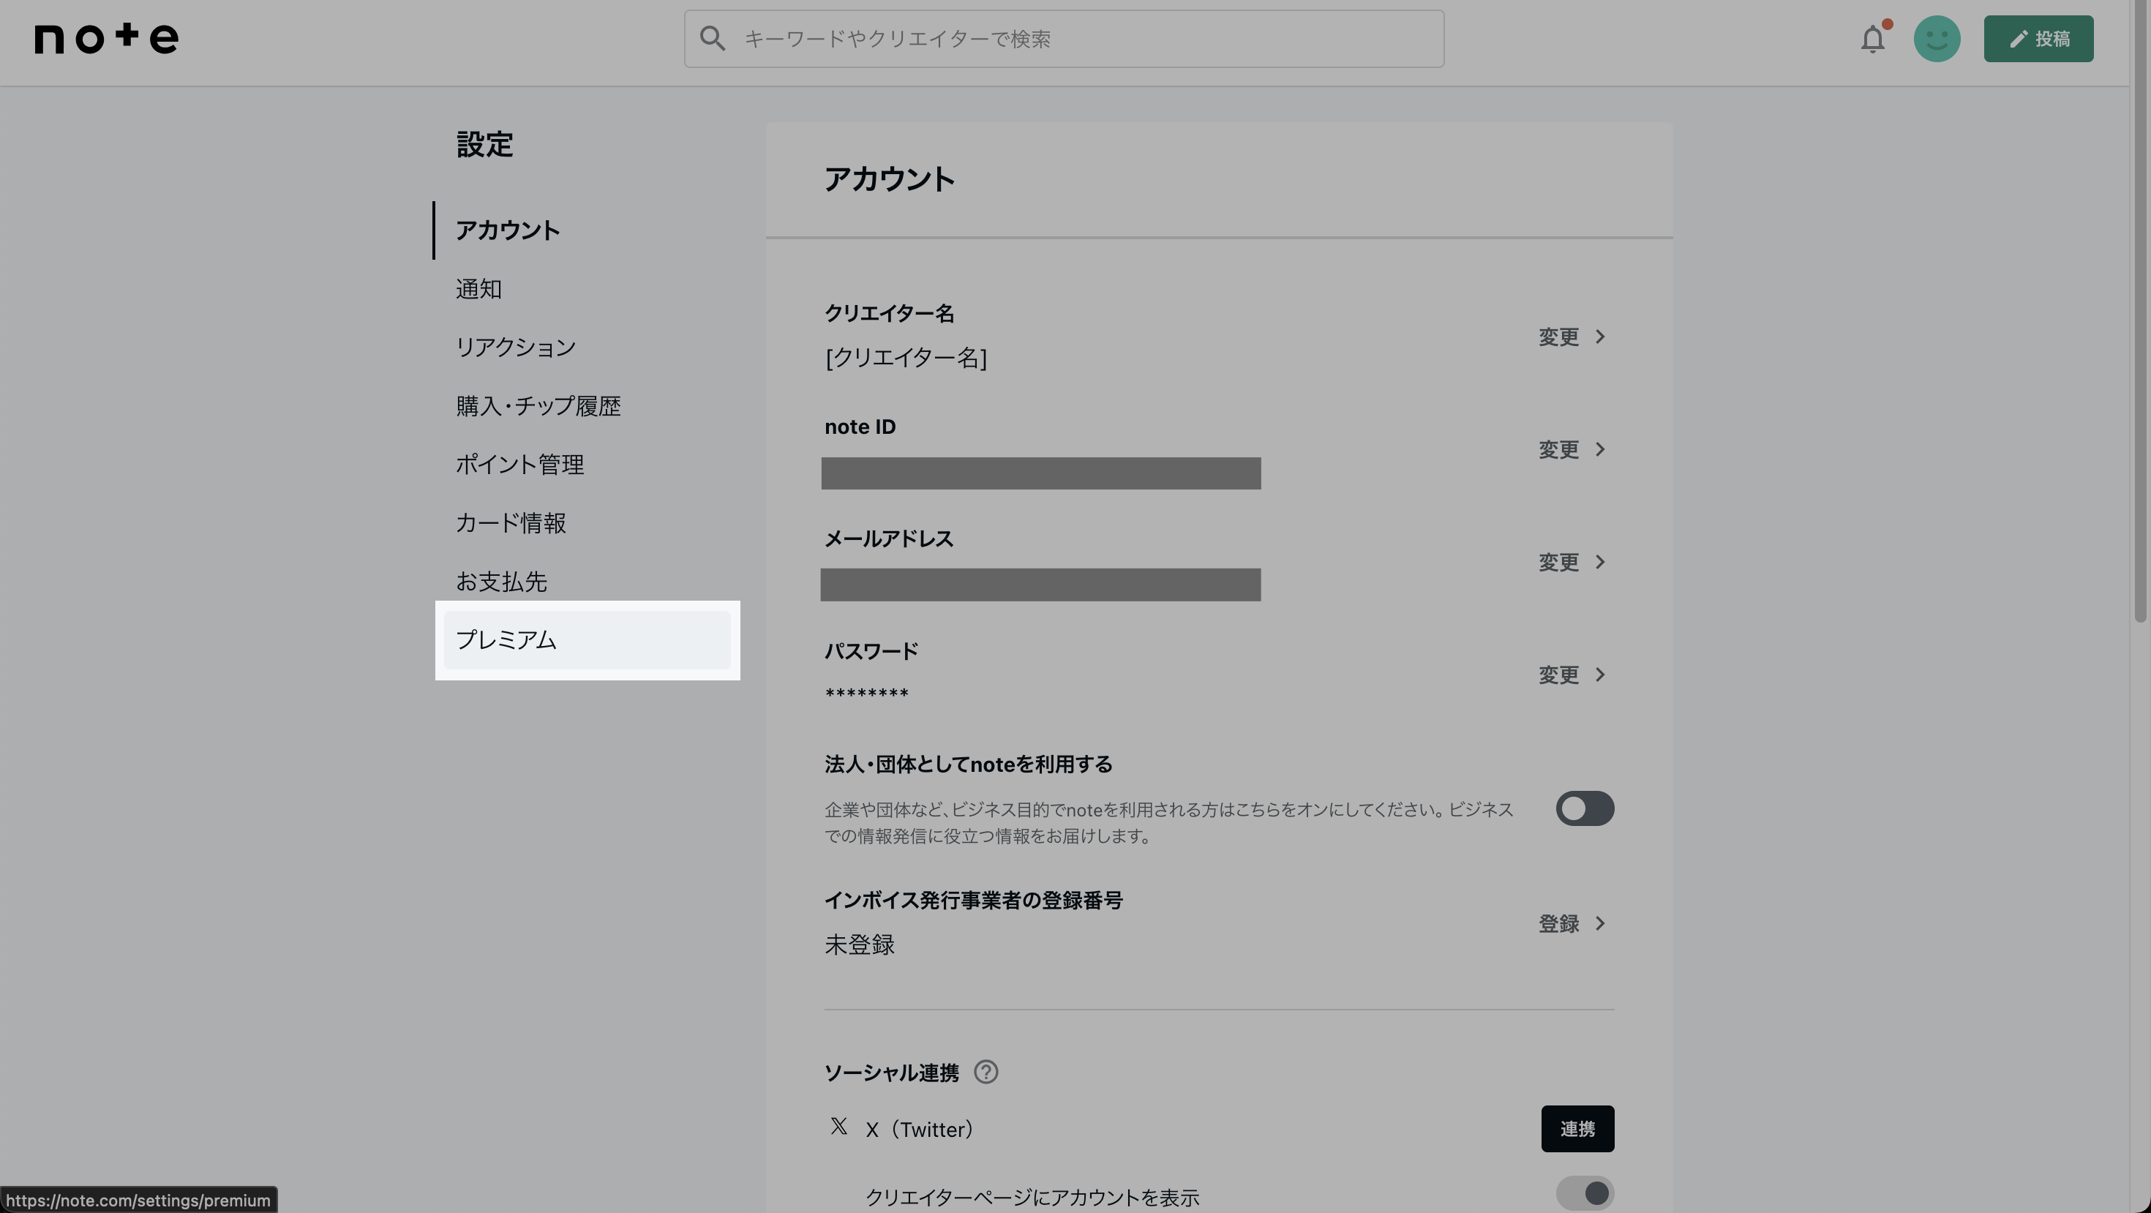Click 変更 for note ID
The width and height of the screenshot is (2151, 1213).
click(x=1572, y=449)
